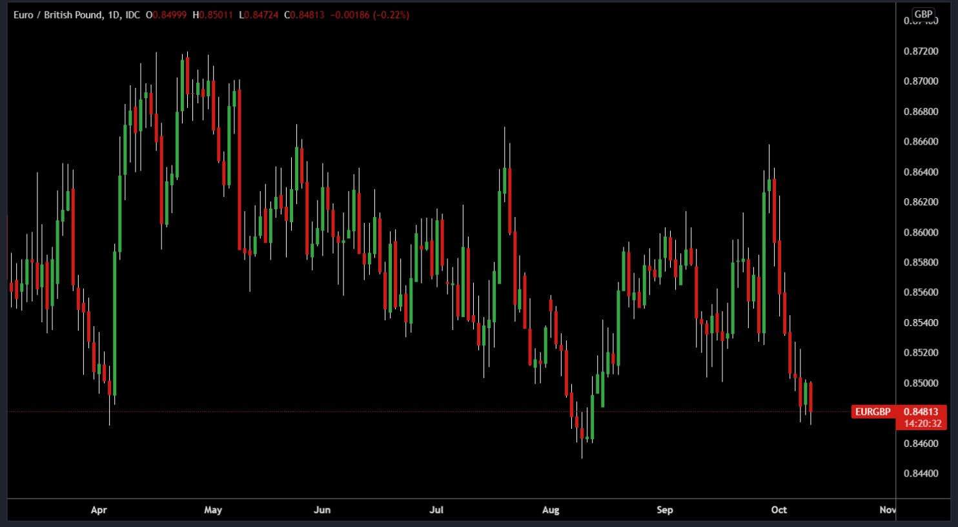The image size is (958, 527).
Task: Click the Aug label on time axis
Action: pos(551,510)
